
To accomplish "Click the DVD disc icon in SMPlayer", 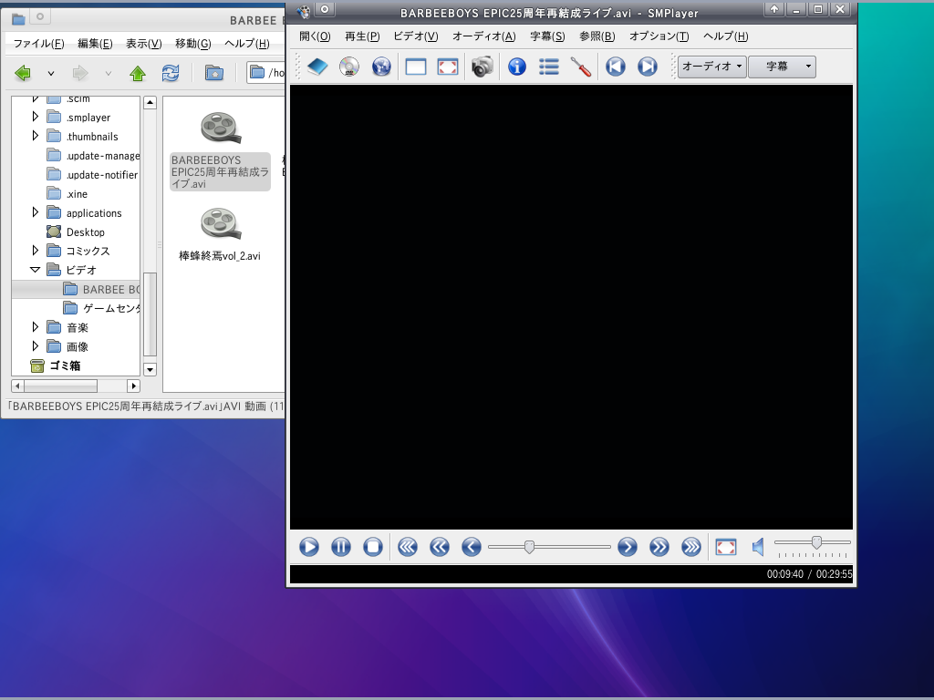I will pos(349,67).
